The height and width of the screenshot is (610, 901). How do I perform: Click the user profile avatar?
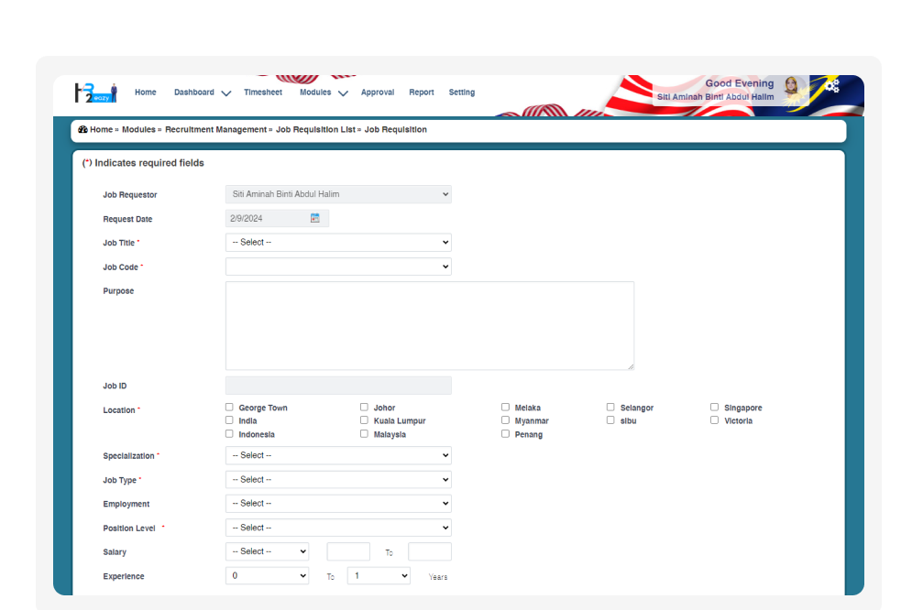[x=791, y=87]
